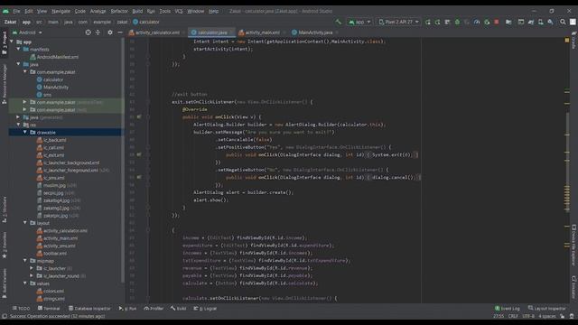Image resolution: width=578 pixels, height=325 pixels.
Task: Open the Run tool window
Action: tap(127, 309)
